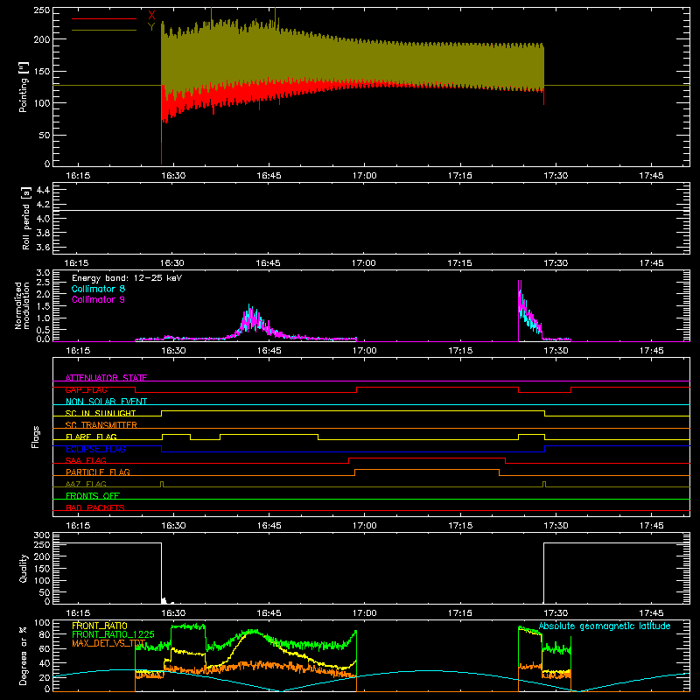
Task: Click the SC_IN_SUNLIGHT flag label
Action: [101, 413]
